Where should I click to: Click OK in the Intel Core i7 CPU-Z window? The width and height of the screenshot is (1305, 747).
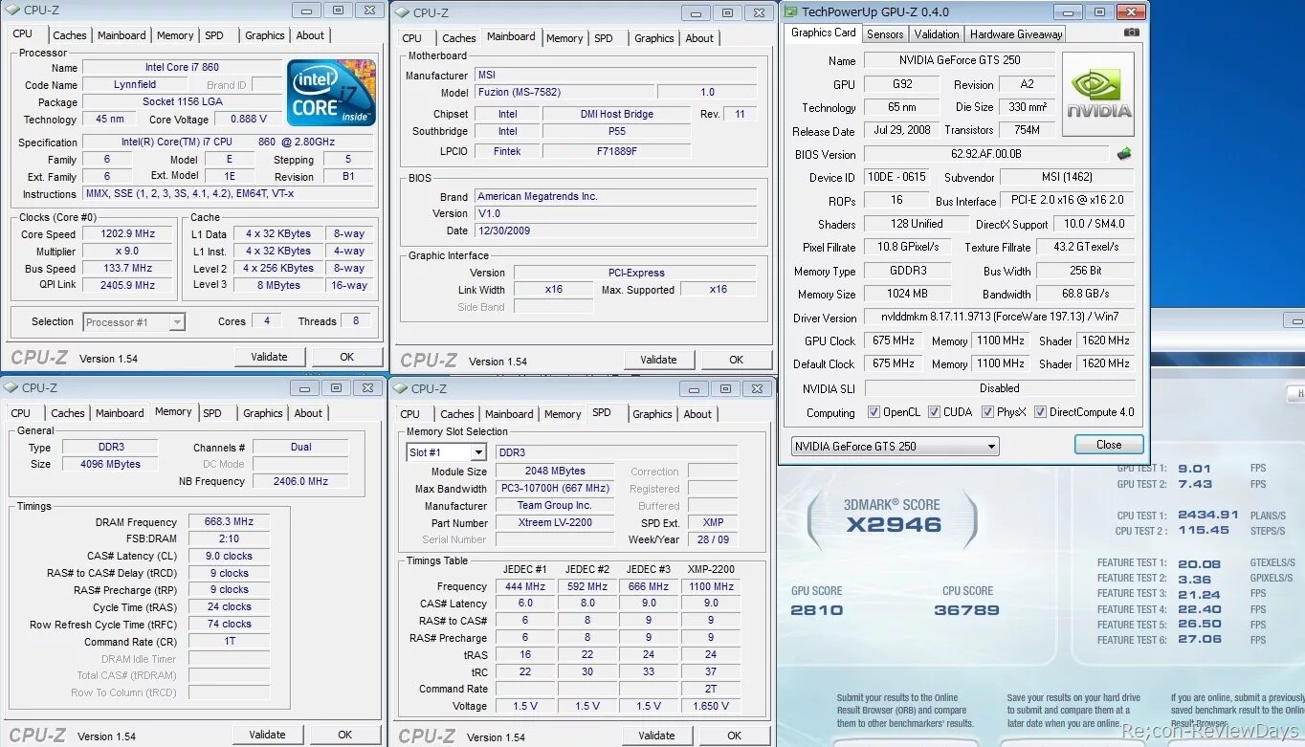[x=346, y=357]
